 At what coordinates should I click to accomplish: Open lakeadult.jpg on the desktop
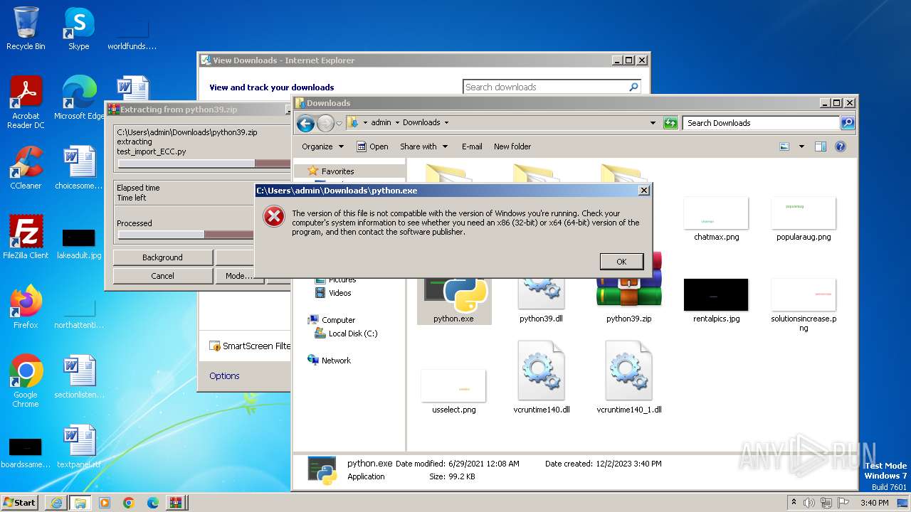(x=79, y=244)
